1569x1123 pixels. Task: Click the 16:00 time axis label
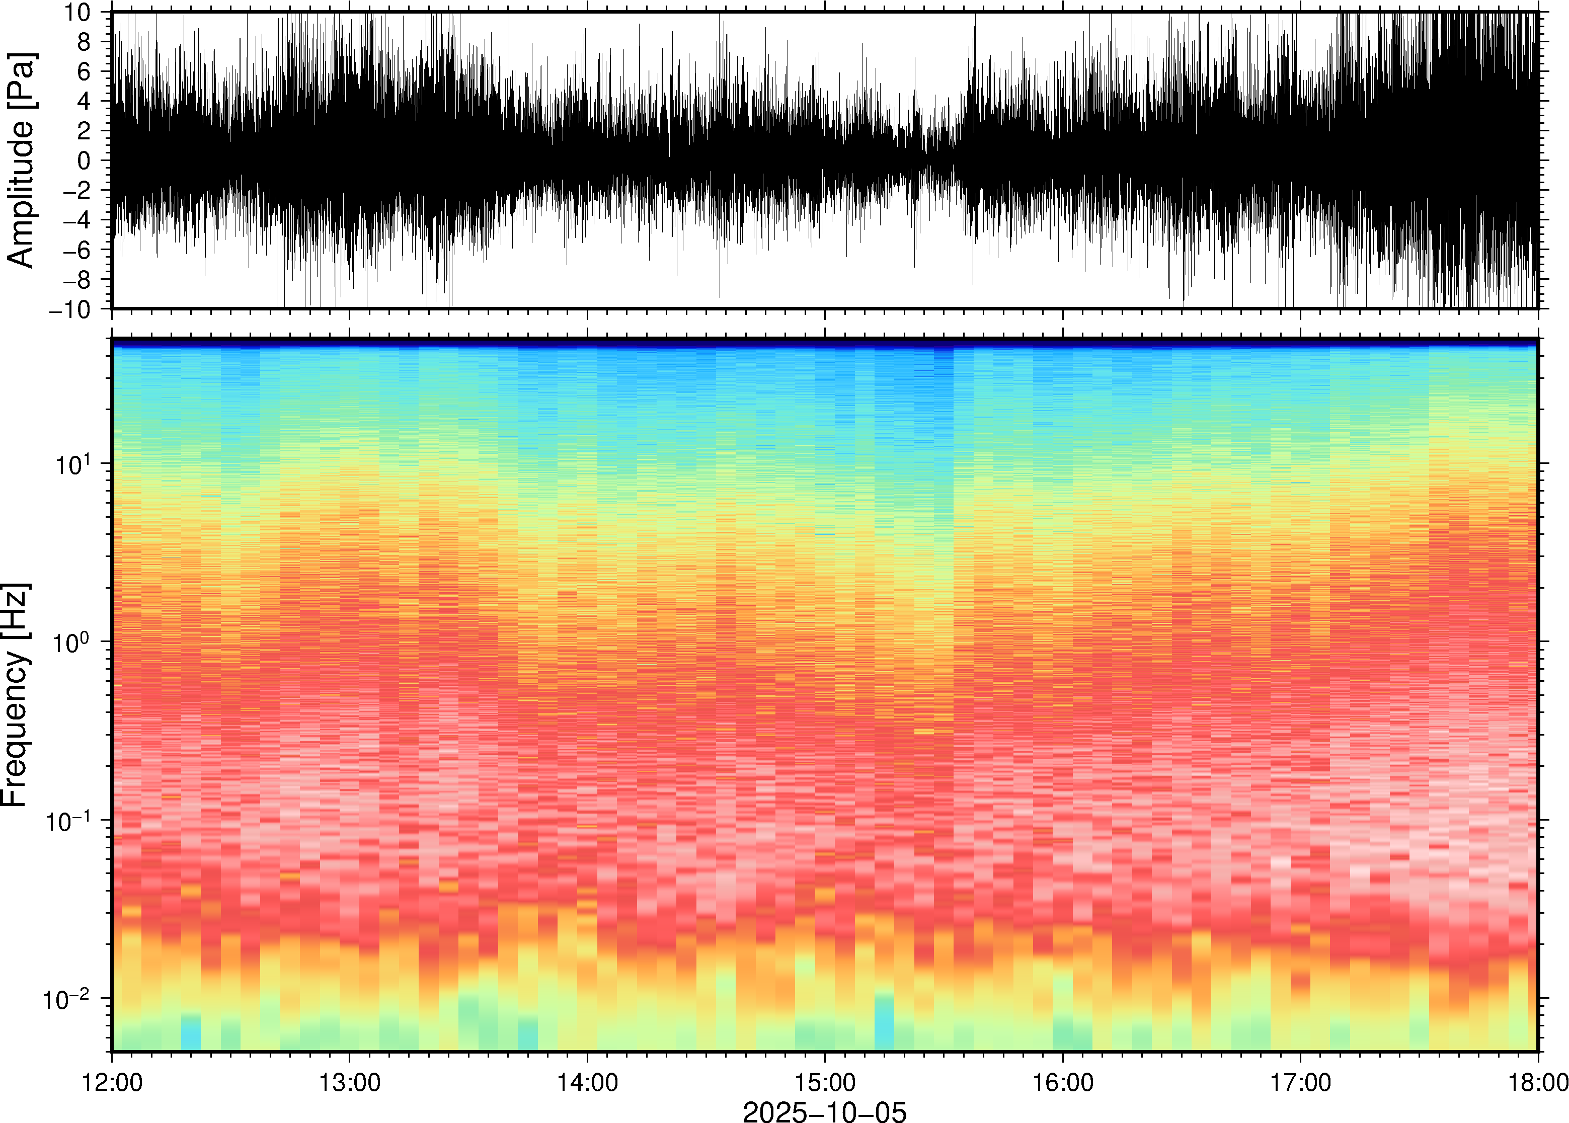pyautogui.click(x=1063, y=1082)
